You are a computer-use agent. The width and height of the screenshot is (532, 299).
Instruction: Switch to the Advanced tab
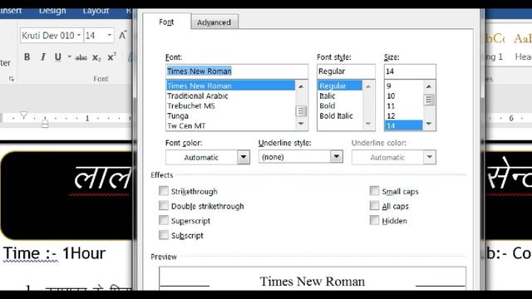214,22
